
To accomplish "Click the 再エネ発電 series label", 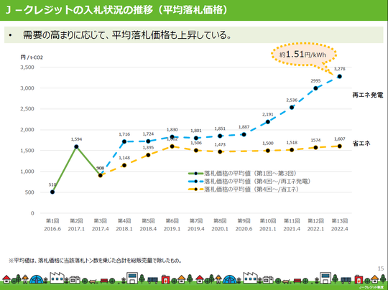I will [368, 95].
